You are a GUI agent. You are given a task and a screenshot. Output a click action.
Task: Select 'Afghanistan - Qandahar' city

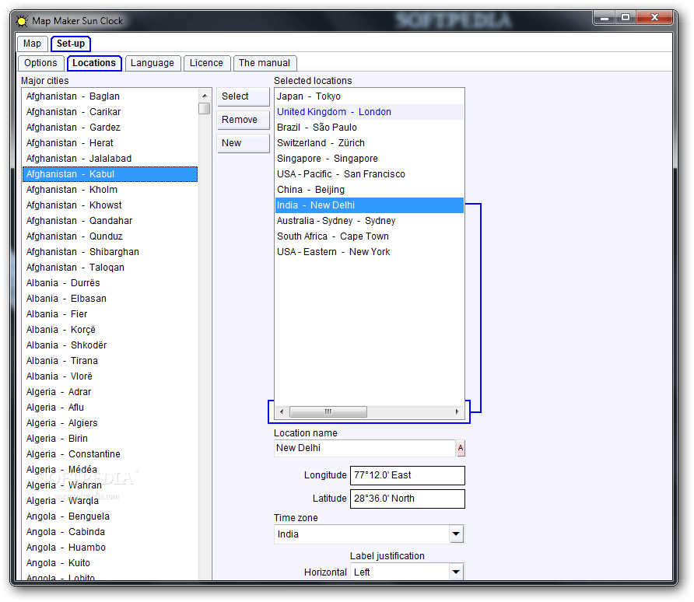click(110, 221)
